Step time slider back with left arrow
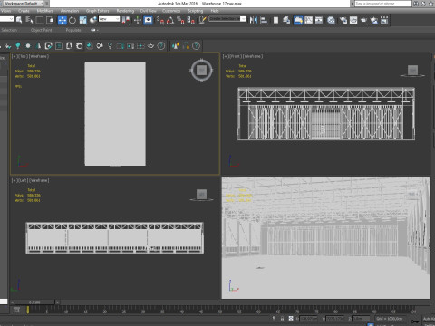This screenshot has width=435, height=326. (12, 302)
